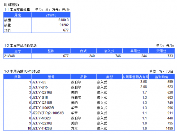Screen dimensions: 177x134
Task: Select the 台式 average price 240
Action: (92, 56)
